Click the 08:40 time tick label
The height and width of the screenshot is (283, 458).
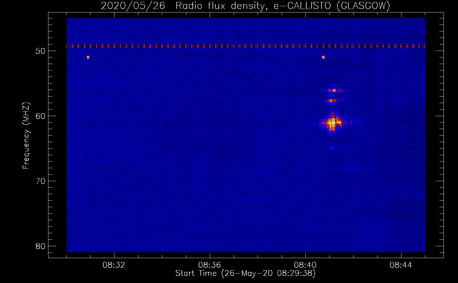point(305,265)
